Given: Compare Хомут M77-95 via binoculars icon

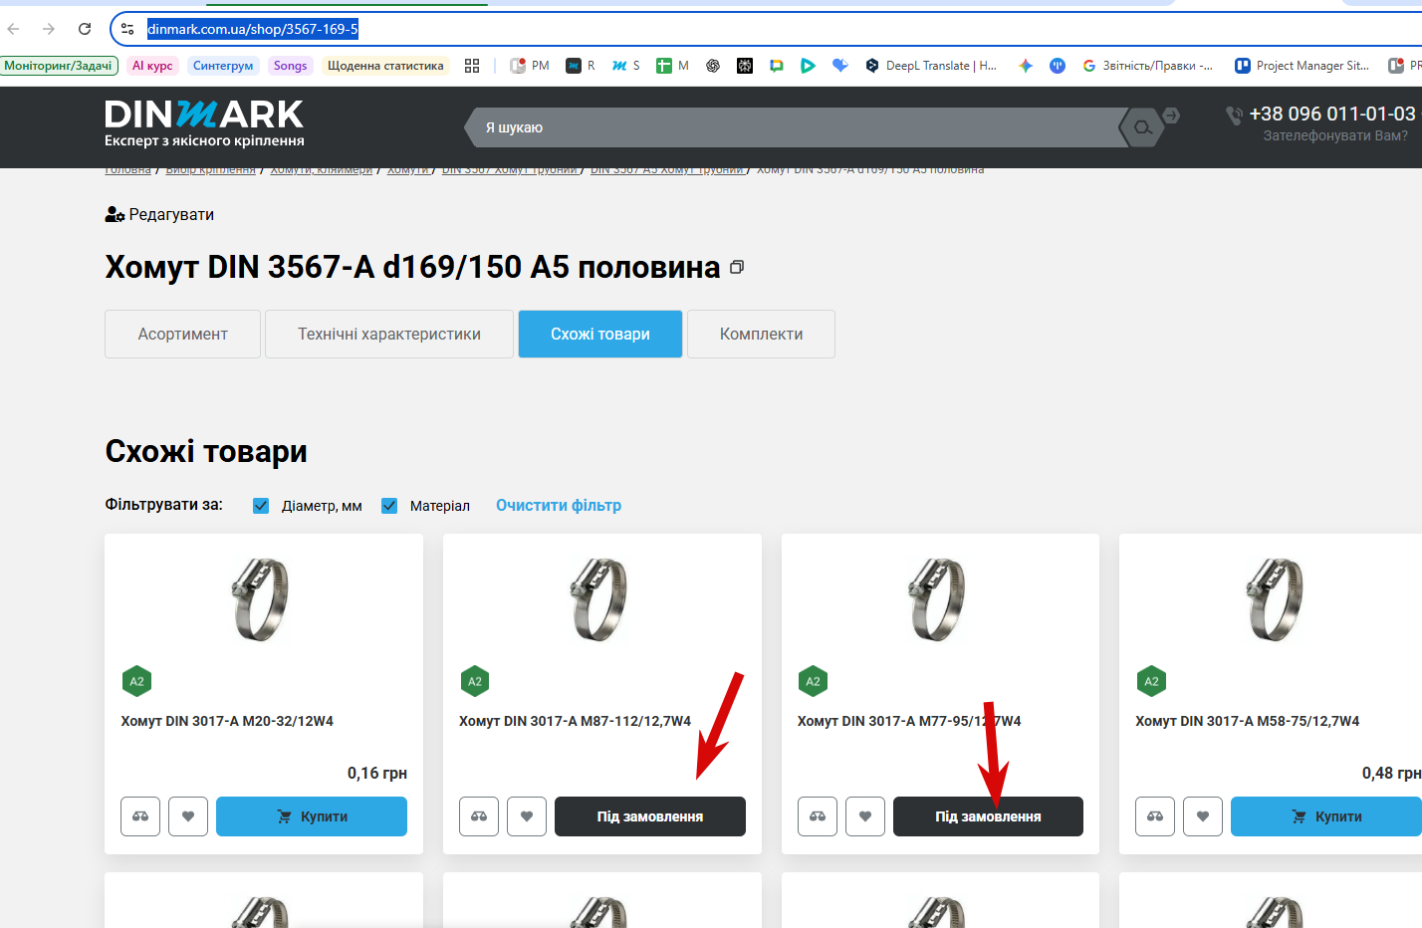Looking at the screenshot, I should [818, 816].
